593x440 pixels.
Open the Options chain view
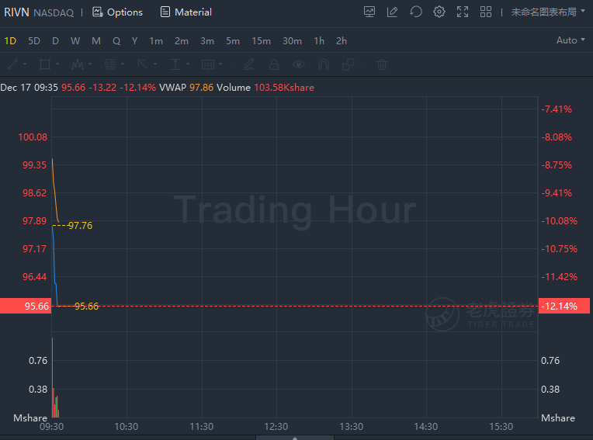118,12
